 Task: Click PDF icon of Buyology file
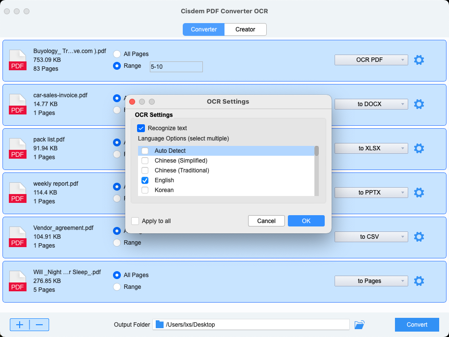(18, 60)
